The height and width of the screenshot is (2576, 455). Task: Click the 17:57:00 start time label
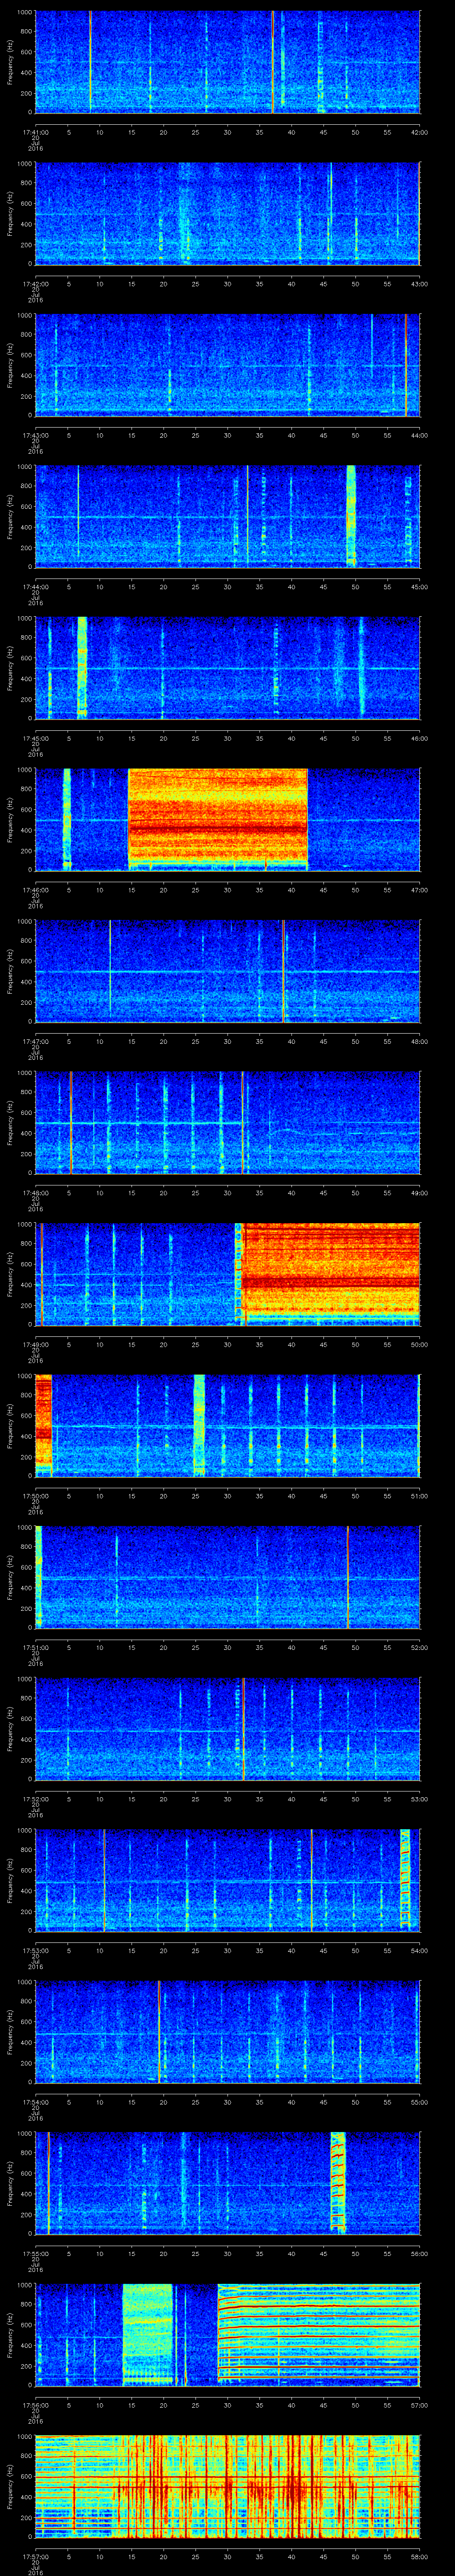(35, 2555)
